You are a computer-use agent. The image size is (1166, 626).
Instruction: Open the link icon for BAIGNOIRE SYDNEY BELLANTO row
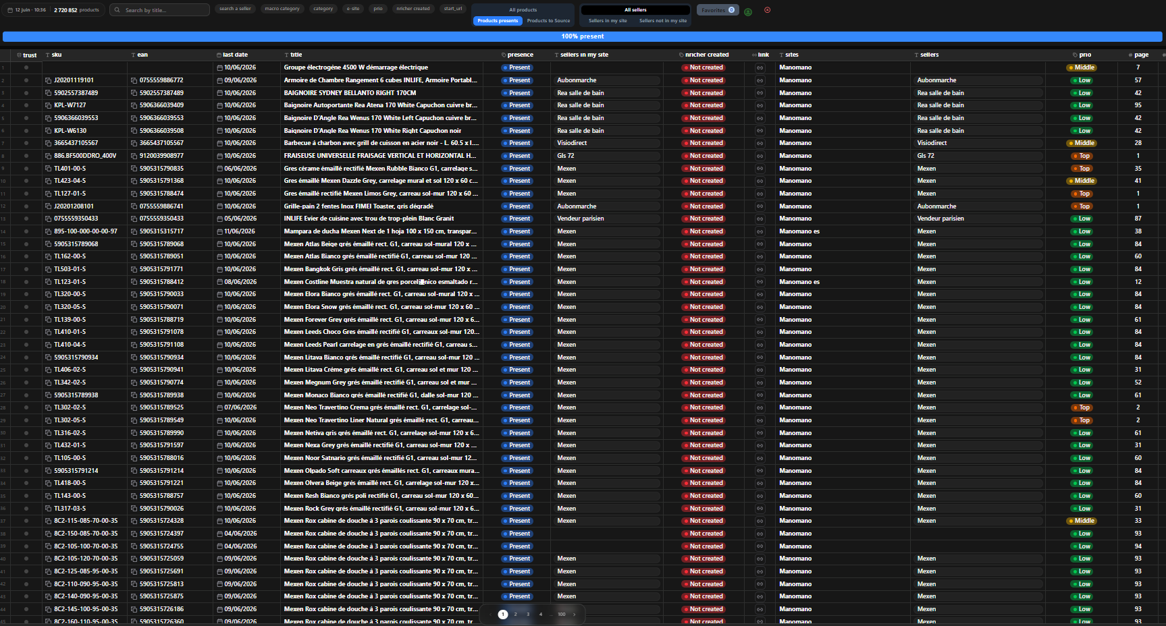click(x=760, y=93)
